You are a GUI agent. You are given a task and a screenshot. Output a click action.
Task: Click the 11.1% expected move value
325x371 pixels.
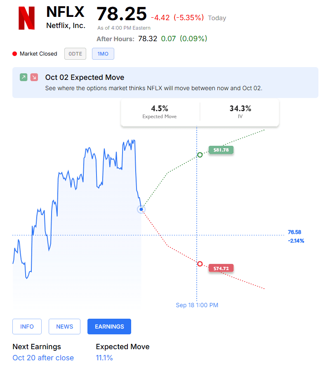point(104,358)
